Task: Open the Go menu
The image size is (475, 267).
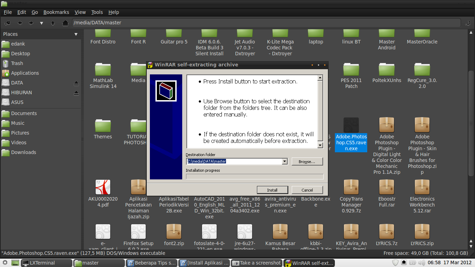Action: coord(35,12)
